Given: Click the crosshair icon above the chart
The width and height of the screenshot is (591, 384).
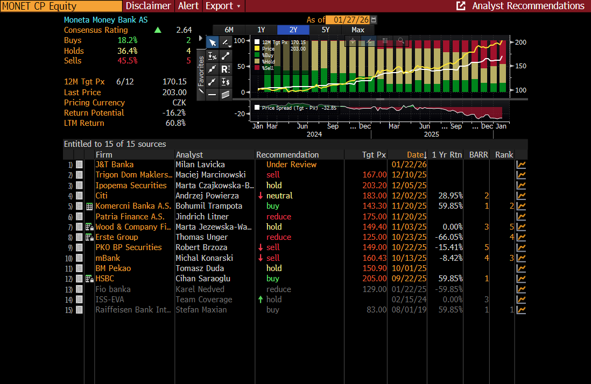Looking at the screenshot, I should coord(353,41).
